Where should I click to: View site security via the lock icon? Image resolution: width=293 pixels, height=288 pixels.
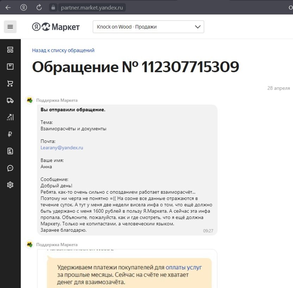pos(53,7)
